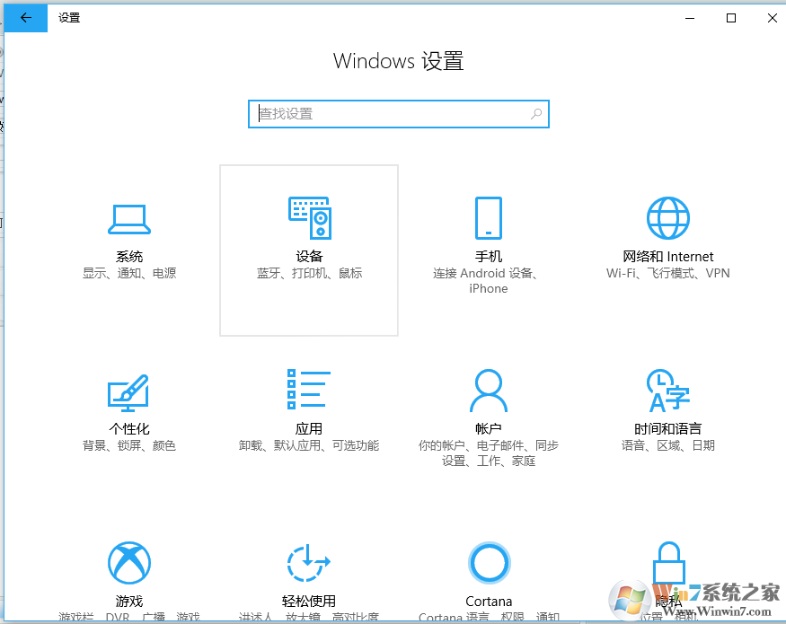Click the 游戏 label
The width and height of the screenshot is (786, 624).
[129, 601]
